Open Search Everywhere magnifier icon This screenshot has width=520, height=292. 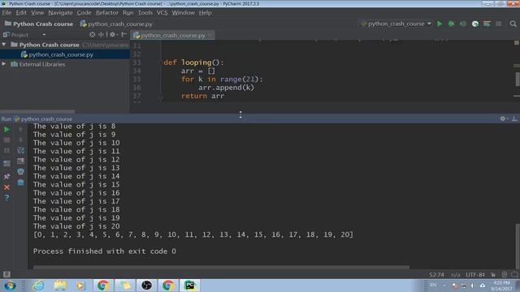click(513, 24)
